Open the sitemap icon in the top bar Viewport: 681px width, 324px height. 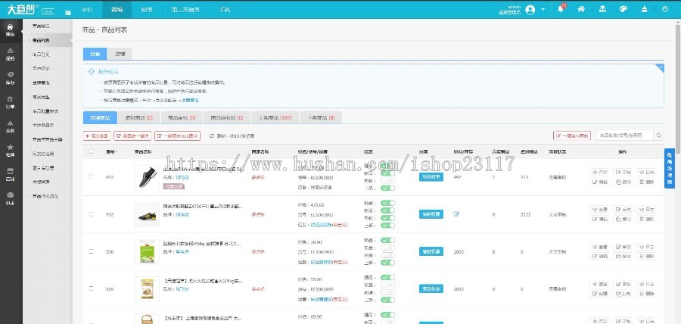[x=602, y=8]
